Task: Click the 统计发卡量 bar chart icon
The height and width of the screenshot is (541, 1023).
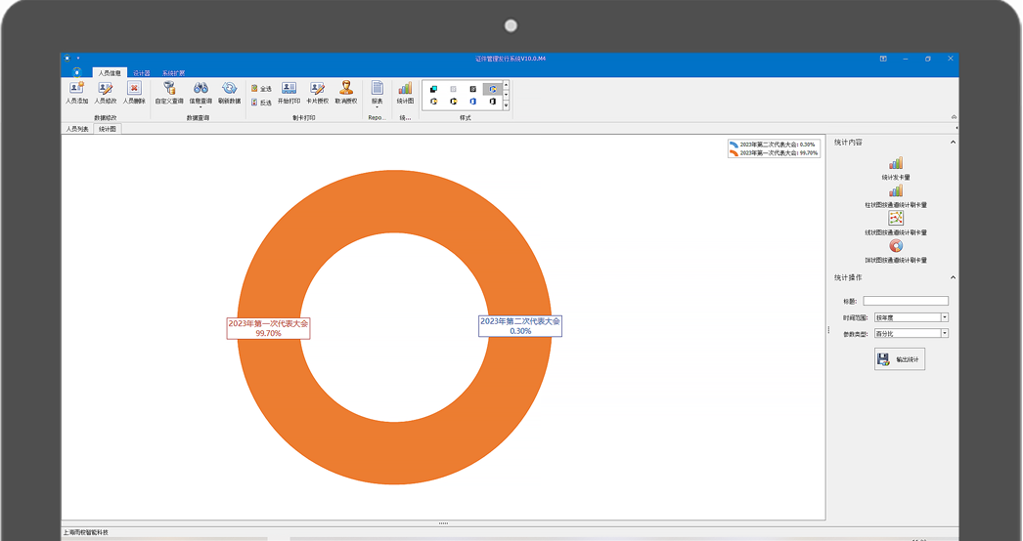Action: pos(896,163)
